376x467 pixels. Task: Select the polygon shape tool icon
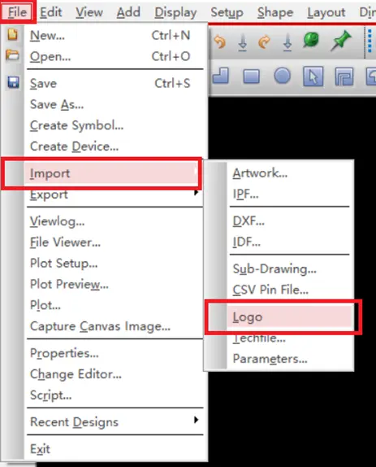coord(221,76)
